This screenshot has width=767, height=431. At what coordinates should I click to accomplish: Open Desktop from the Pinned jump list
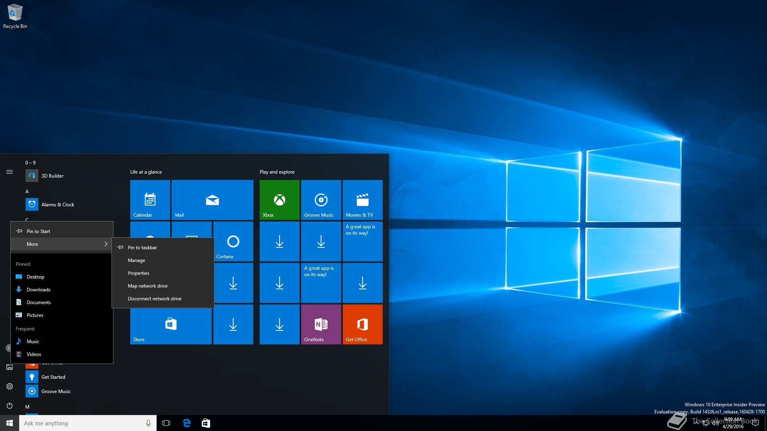click(x=62, y=277)
